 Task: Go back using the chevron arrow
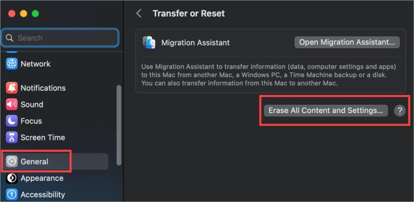click(139, 13)
